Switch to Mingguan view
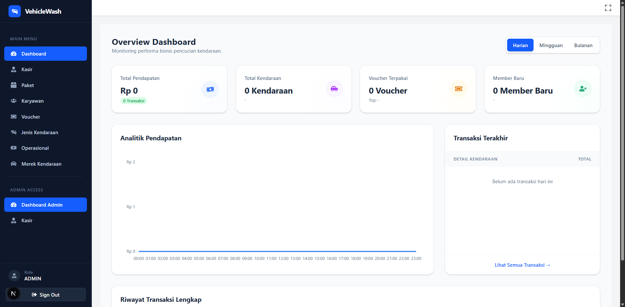Image resolution: width=625 pixels, height=307 pixels. click(x=551, y=45)
